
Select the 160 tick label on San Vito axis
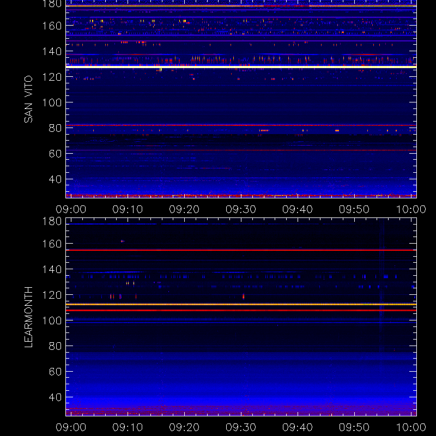[52, 26]
